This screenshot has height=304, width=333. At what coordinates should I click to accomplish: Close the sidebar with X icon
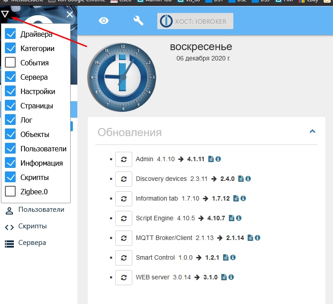[x=70, y=14]
